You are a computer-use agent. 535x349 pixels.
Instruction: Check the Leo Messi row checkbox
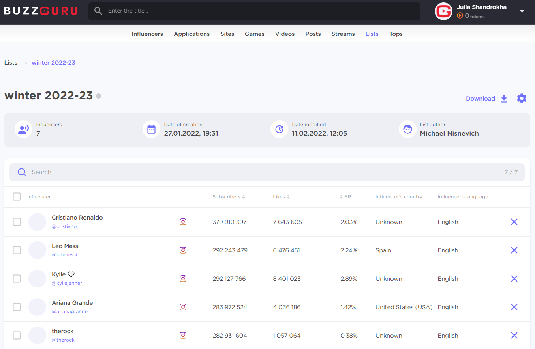[x=17, y=250]
